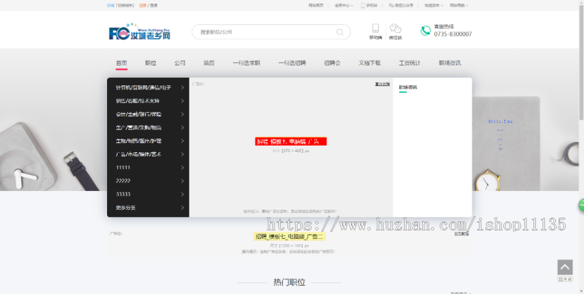This screenshot has height=294, width=584.
Task: Click the 登录 link
Action: pyautogui.click(x=154, y=6)
